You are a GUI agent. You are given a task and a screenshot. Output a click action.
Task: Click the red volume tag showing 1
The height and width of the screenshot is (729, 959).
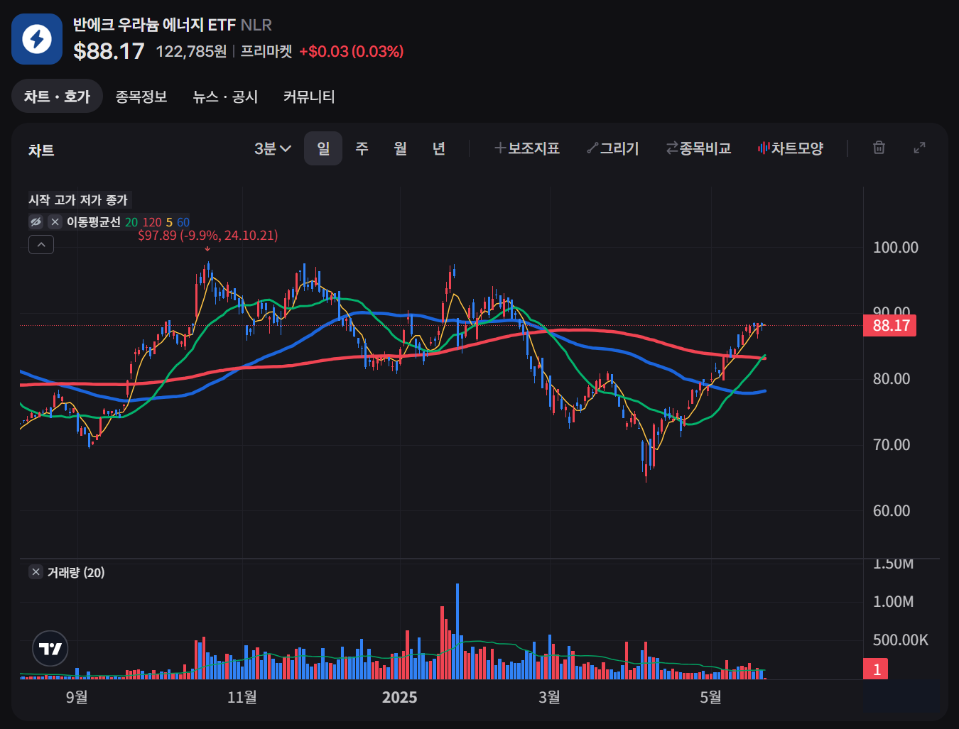[877, 669]
